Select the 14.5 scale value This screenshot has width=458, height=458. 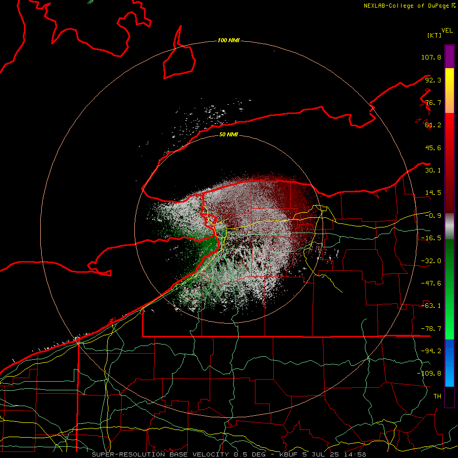click(433, 193)
